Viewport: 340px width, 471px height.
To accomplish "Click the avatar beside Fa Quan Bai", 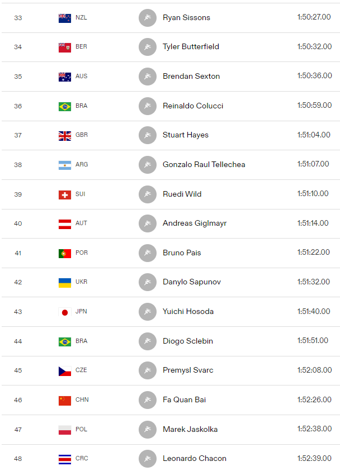I will tap(148, 400).
